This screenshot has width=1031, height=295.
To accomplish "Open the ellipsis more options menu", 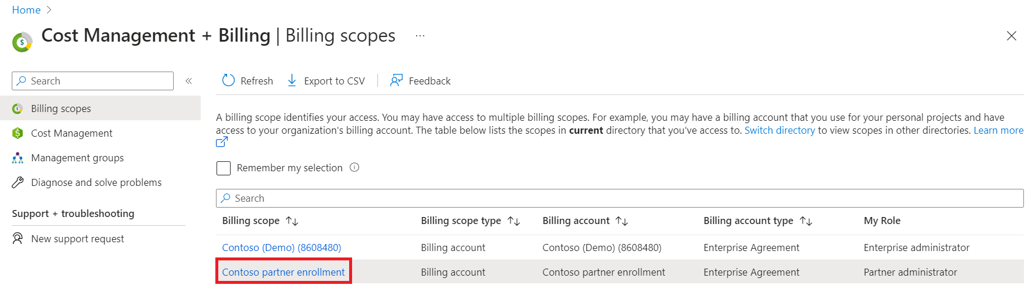I will click(x=420, y=36).
